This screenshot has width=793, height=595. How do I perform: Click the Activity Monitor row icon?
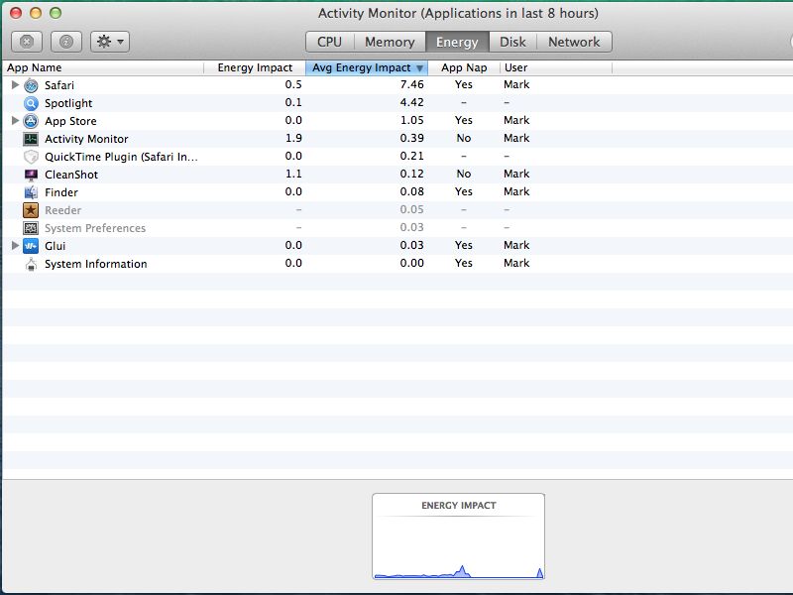[31, 139]
